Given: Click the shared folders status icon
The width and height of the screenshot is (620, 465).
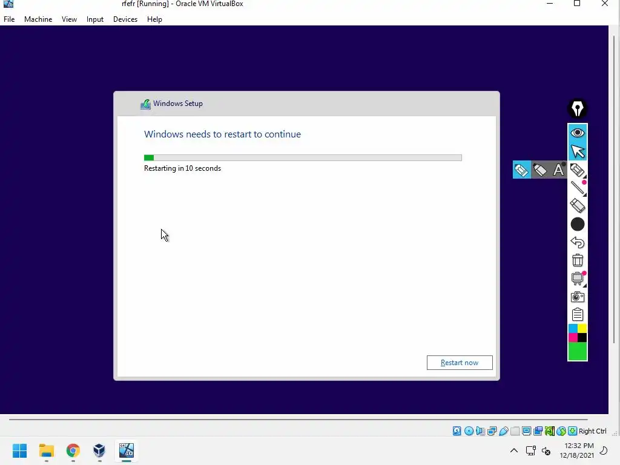Looking at the screenshot, I should tap(515, 431).
